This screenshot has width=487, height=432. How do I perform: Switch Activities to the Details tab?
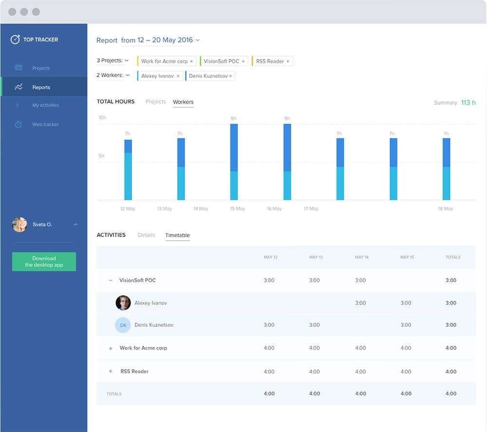click(x=146, y=235)
